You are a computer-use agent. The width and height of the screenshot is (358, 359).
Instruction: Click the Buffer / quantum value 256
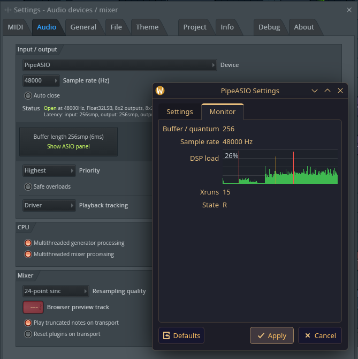[228, 129]
